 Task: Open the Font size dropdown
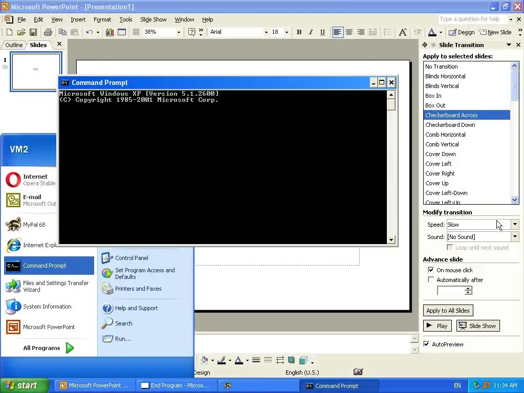(287, 32)
